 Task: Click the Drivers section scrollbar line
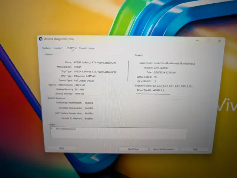(x=153, y=94)
